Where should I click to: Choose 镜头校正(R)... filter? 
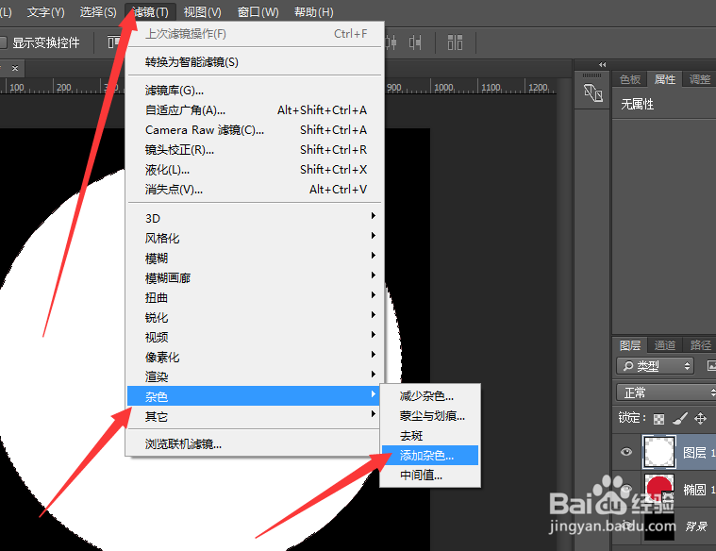point(255,150)
